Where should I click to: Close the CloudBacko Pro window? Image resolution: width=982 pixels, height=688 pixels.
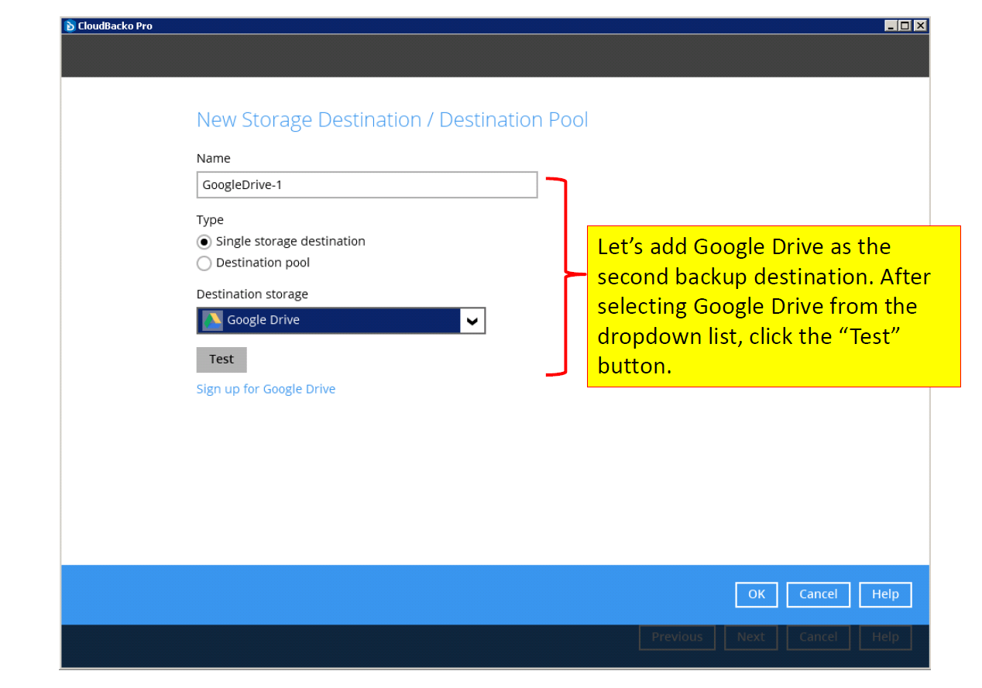919,26
